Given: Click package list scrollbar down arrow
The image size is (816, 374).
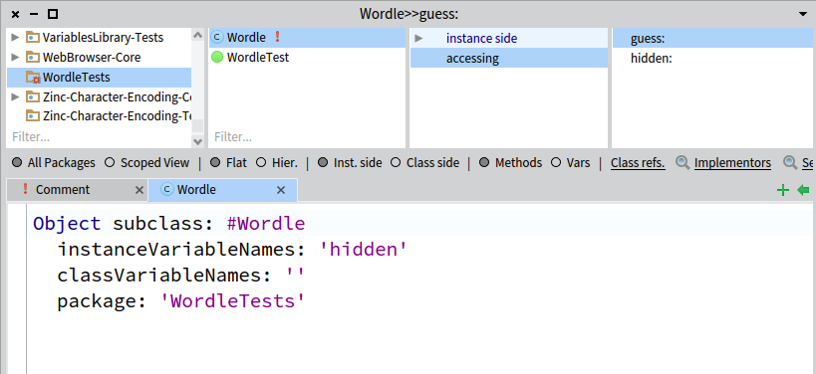Looking at the screenshot, I should tap(197, 141).
